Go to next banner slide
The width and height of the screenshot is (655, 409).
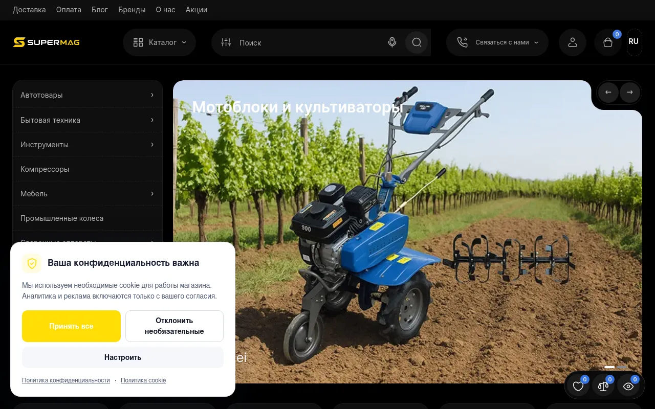(630, 93)
